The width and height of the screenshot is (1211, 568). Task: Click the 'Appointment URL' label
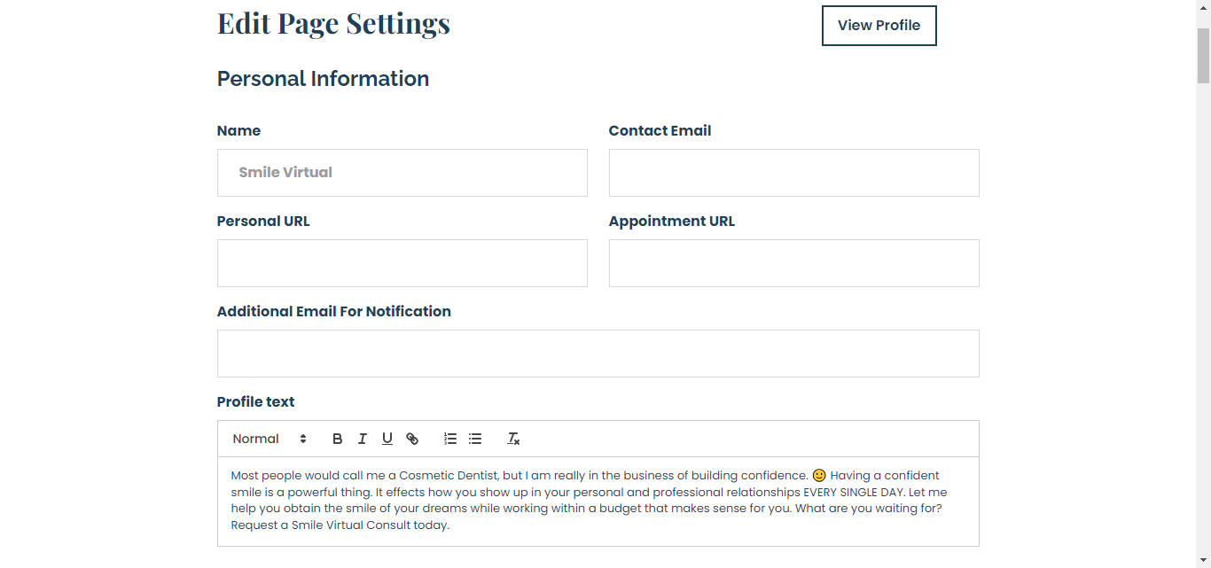(672, 221)
